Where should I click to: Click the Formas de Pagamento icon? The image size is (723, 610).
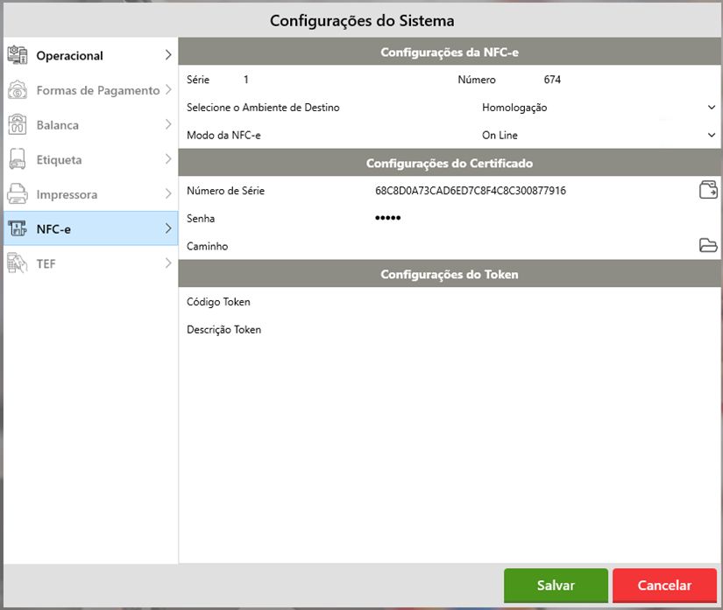[18, 90]
